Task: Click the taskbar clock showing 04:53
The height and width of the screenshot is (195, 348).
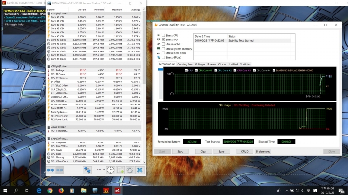Action: pyautogui.click(x=328, y=190)
